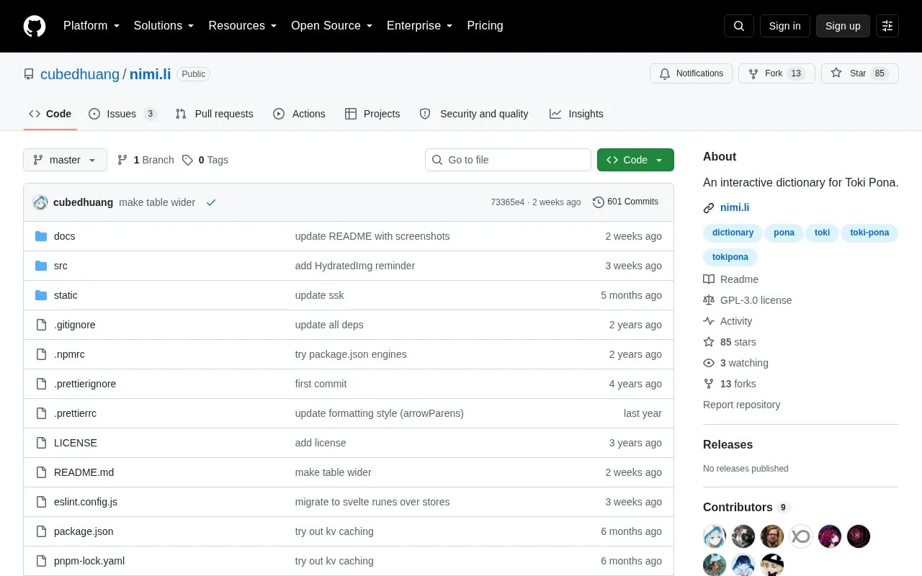The image size is (922, 576).
Task: Click the package.json file icon
Action: pyautogui.click(x=41, y=531)
